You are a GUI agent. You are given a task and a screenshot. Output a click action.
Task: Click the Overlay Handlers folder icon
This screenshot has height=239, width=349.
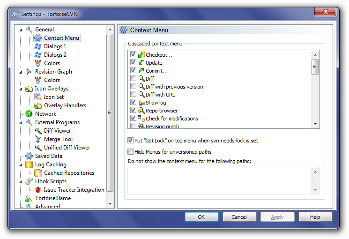point(38,105)
